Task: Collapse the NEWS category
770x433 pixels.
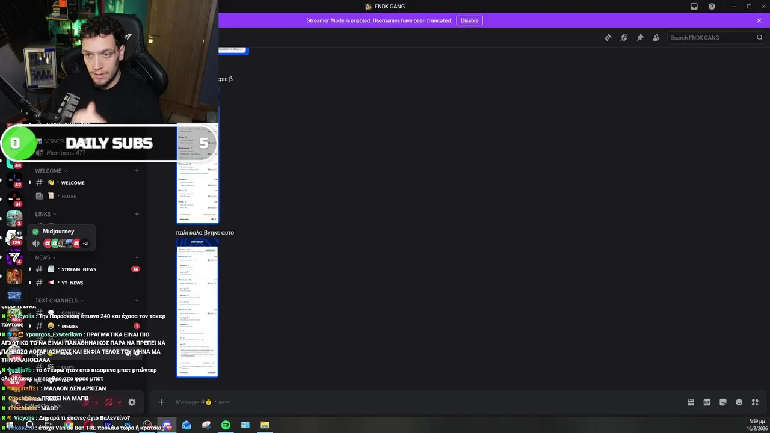Action: [x=45, y=257]
